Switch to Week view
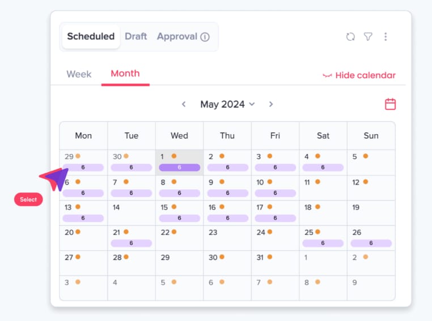The image size is (432, 321). (79, 74)
